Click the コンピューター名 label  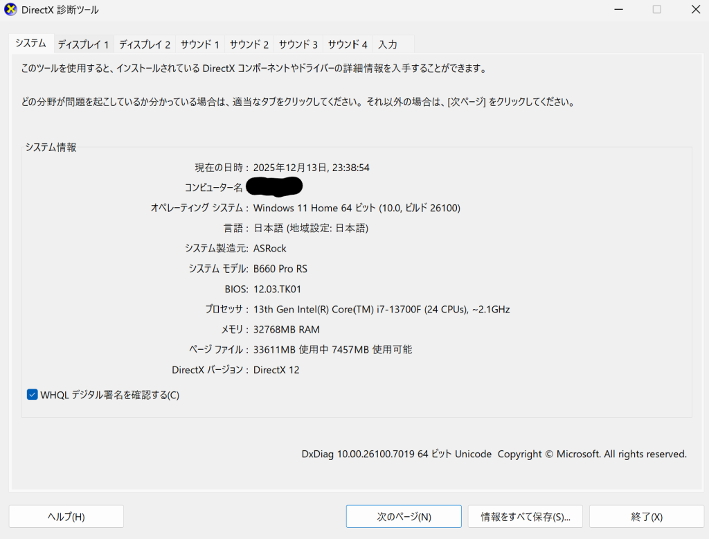213,187
